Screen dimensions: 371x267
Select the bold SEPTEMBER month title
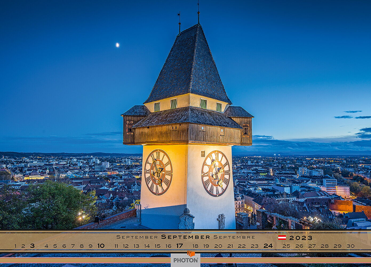[186, 237]
